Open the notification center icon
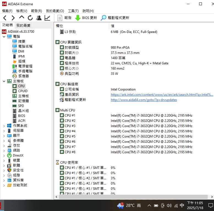The height and width of the screenshot is (211, 214). (210, 205)
